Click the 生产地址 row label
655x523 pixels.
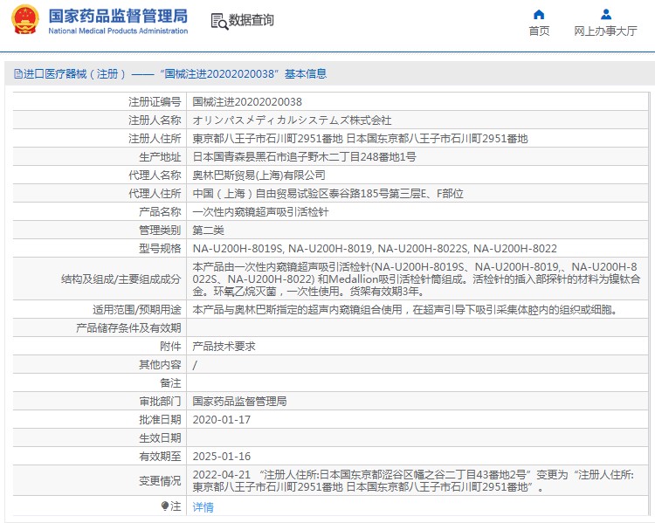[x=160, y=157]
